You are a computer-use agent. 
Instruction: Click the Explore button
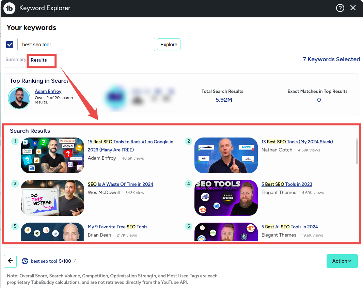pos(169,45)
